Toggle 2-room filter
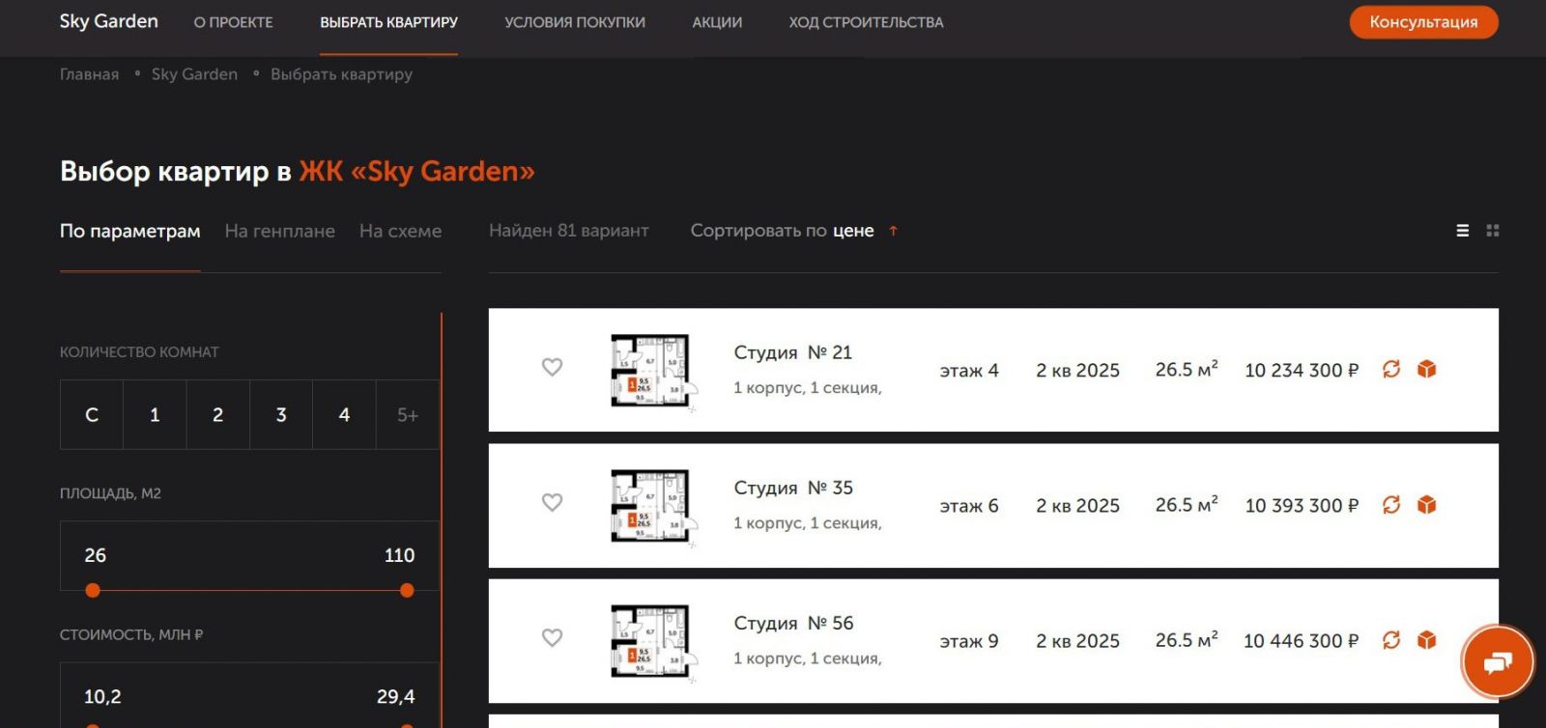This screenshot has height=728, width=1546. [x=218, y=414]
